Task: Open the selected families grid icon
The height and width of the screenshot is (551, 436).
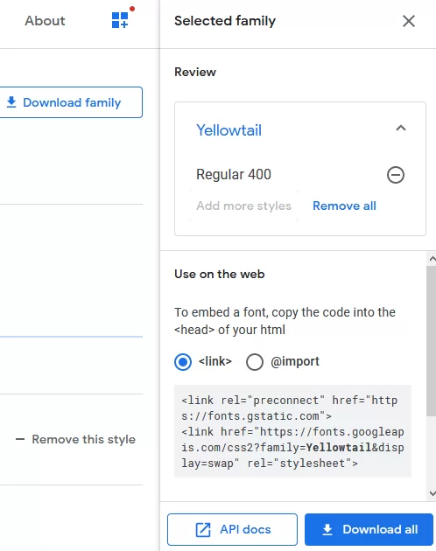Action: pos(120,20)
